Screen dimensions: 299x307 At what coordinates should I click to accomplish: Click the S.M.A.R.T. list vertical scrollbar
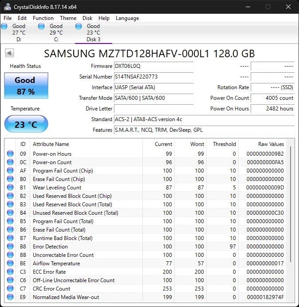(291, 204)
